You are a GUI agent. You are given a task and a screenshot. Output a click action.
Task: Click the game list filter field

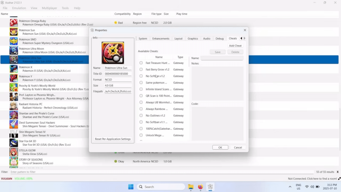pyautogui.click(x=162, y=172)
